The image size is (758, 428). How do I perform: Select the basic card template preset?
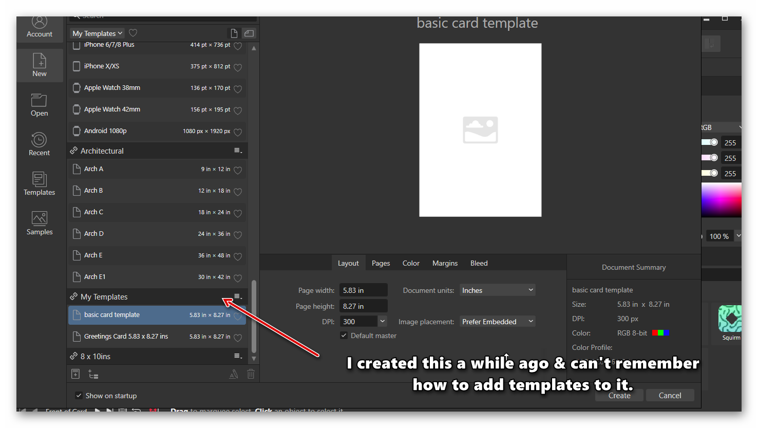click(157, 315)
